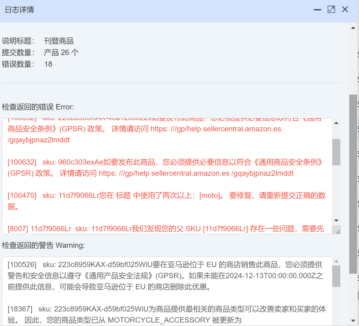Click the 错误数量 value 18

click(48, 64)
